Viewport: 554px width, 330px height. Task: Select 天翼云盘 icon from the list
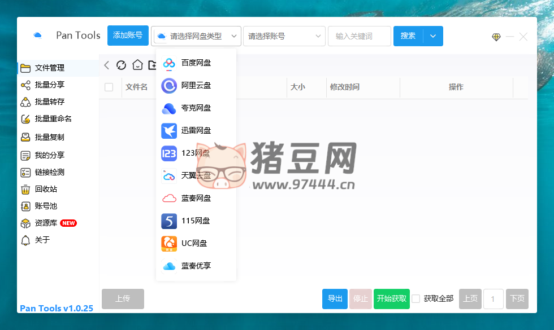click(x=169, y=176)
